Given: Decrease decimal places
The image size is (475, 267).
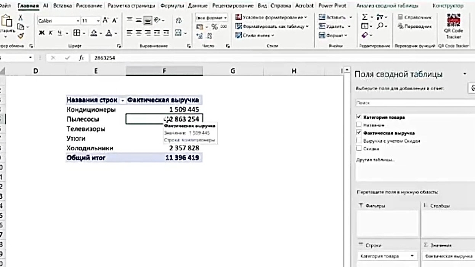Looking at the screenshot, I should [209, 36].
